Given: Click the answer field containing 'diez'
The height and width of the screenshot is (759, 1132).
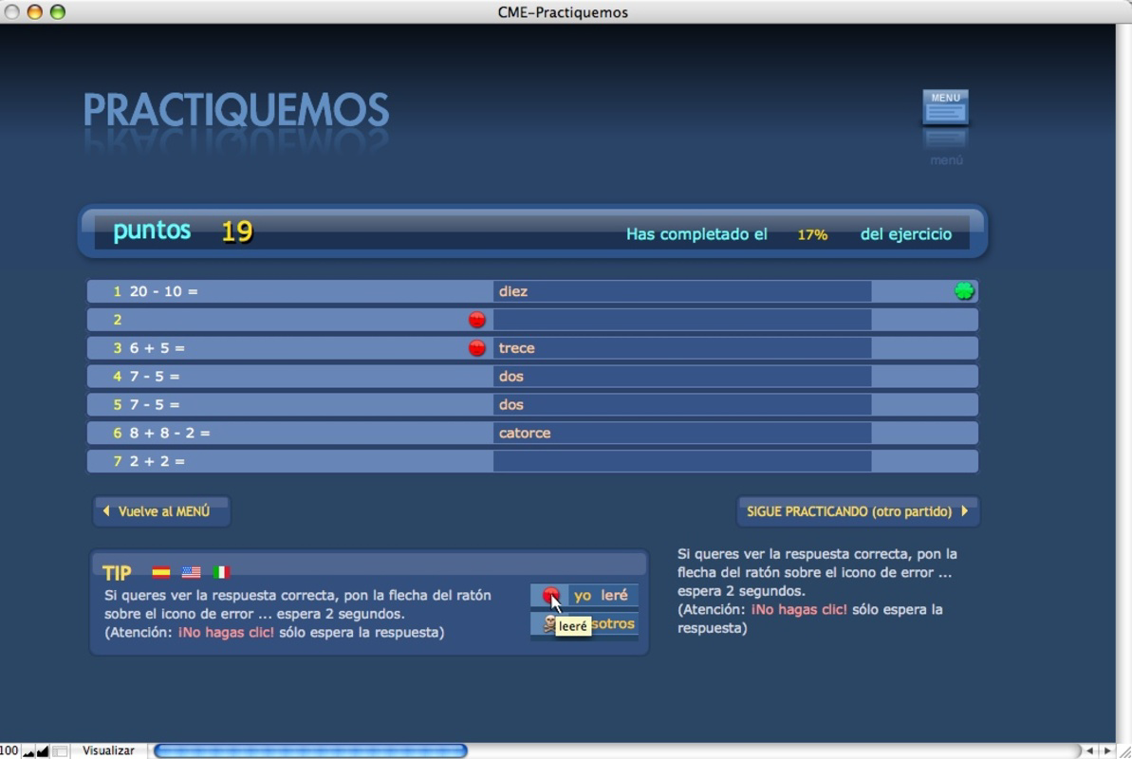Looking at the screenshot, I should pyautogui.click(x=682, y=291).
